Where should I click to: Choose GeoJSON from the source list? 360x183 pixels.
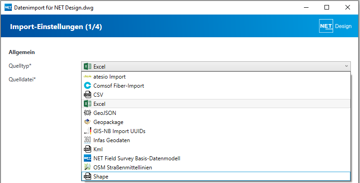[216, 113]
